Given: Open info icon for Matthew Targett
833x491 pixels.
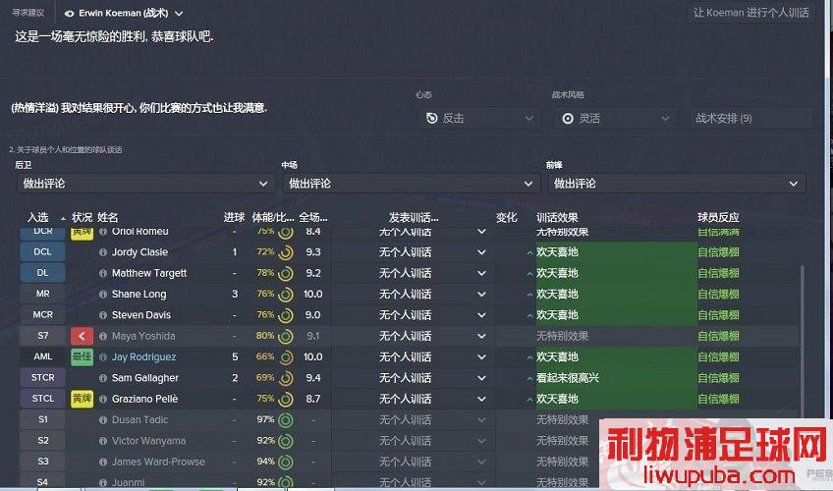Looking at the screenshot, I should tap(103, 273).
